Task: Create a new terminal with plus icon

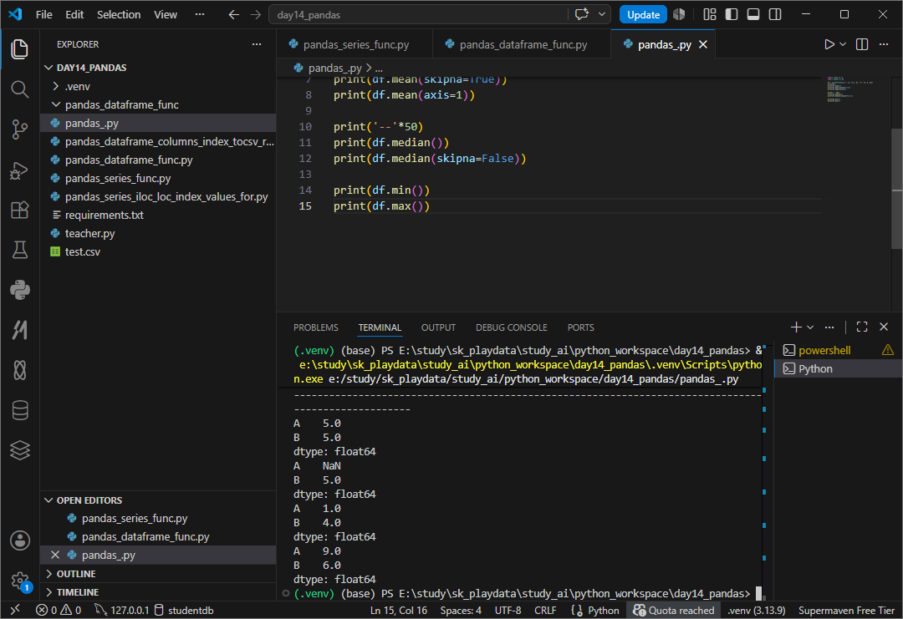Action: click(x=796, y=327)
